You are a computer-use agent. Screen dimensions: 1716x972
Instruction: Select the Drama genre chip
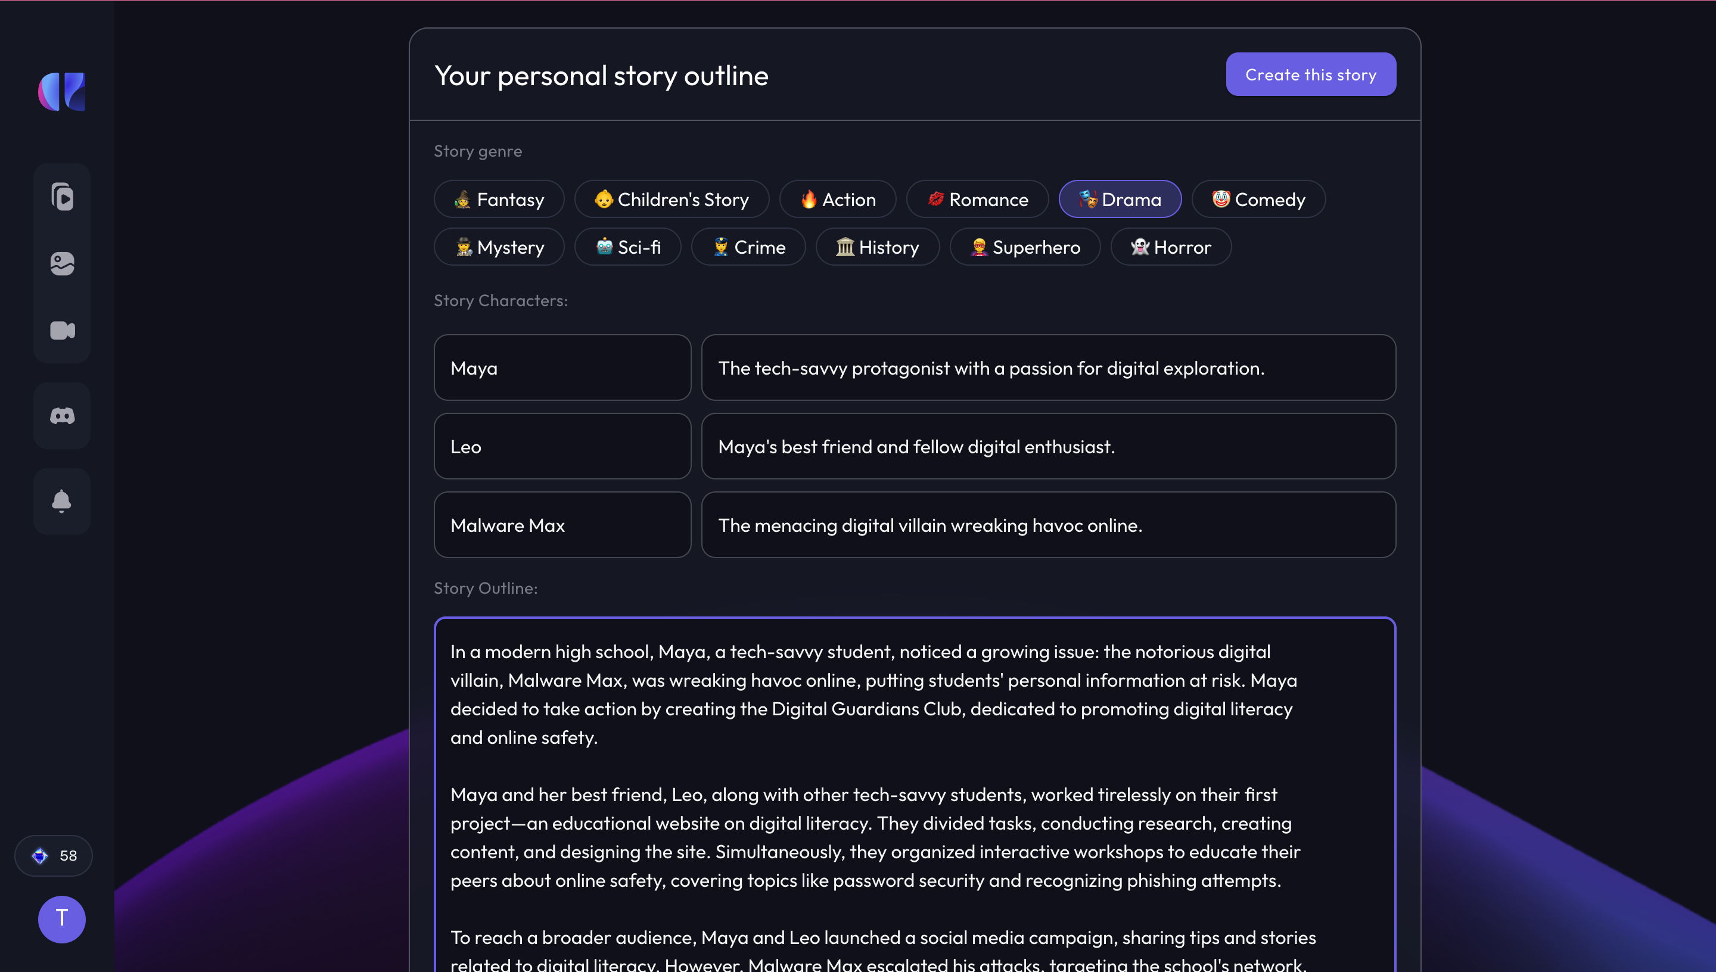pos(1120,199)
